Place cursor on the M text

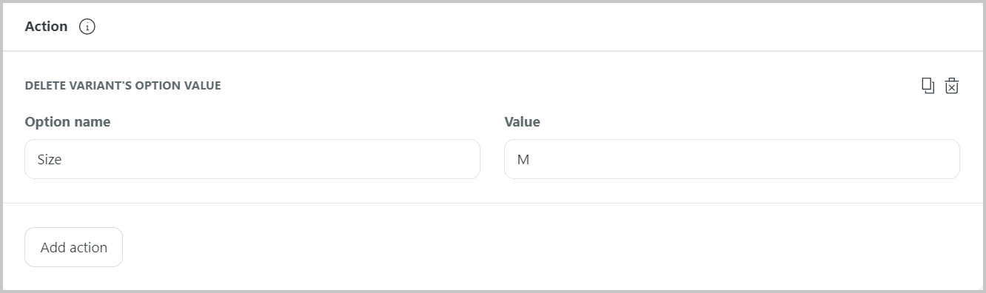point(523,159)
